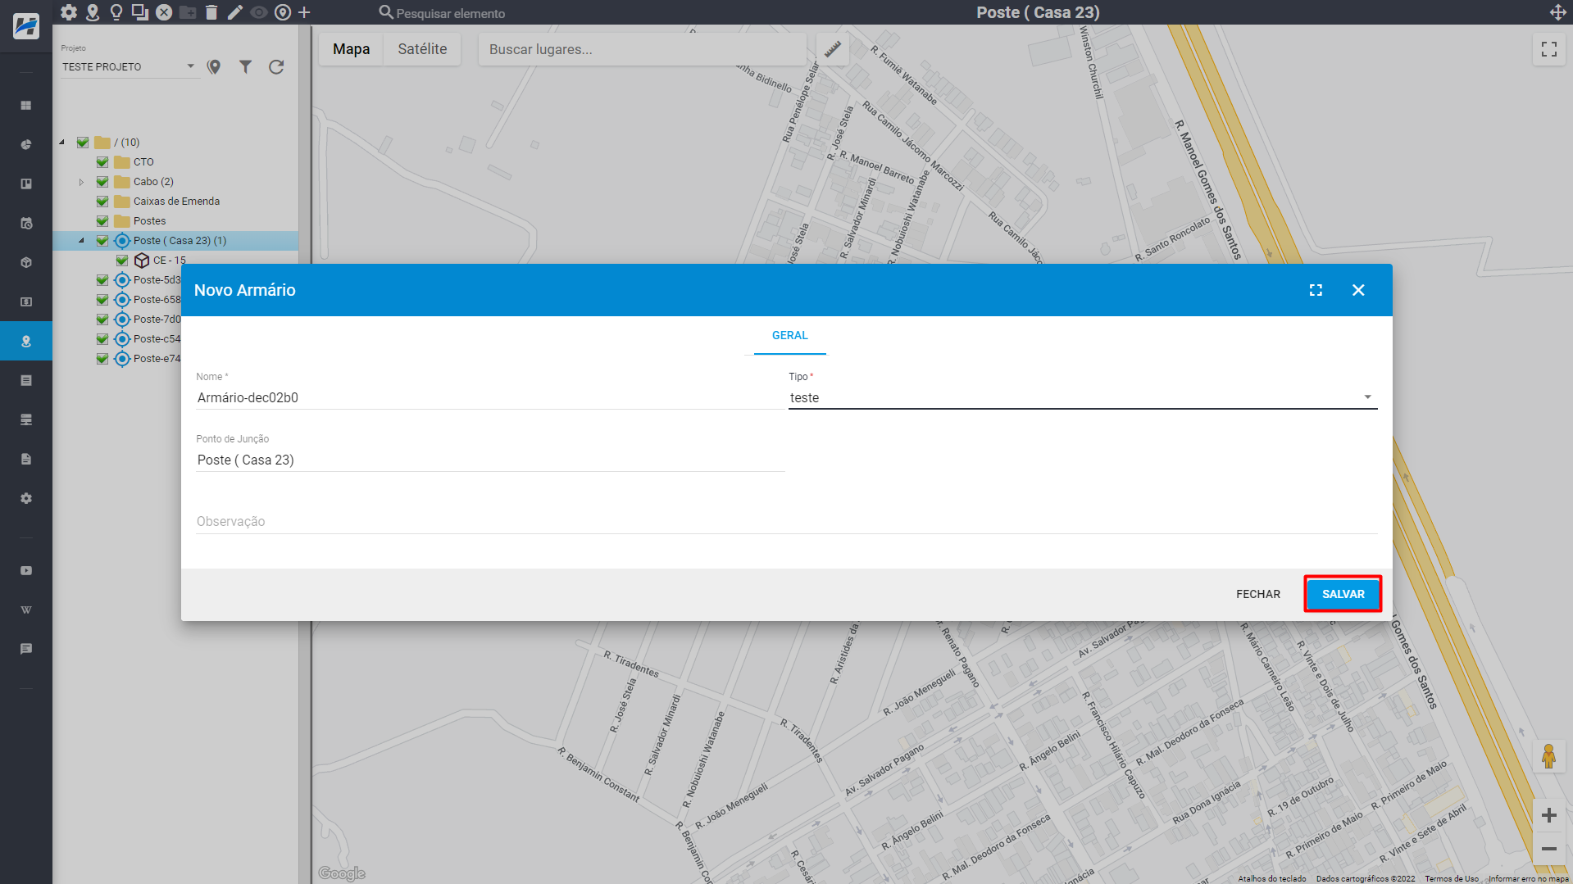Select the GERAL tab in dialog
Image resolution: width=1573 pixels, height=884 pixels.
coord(790,335)
